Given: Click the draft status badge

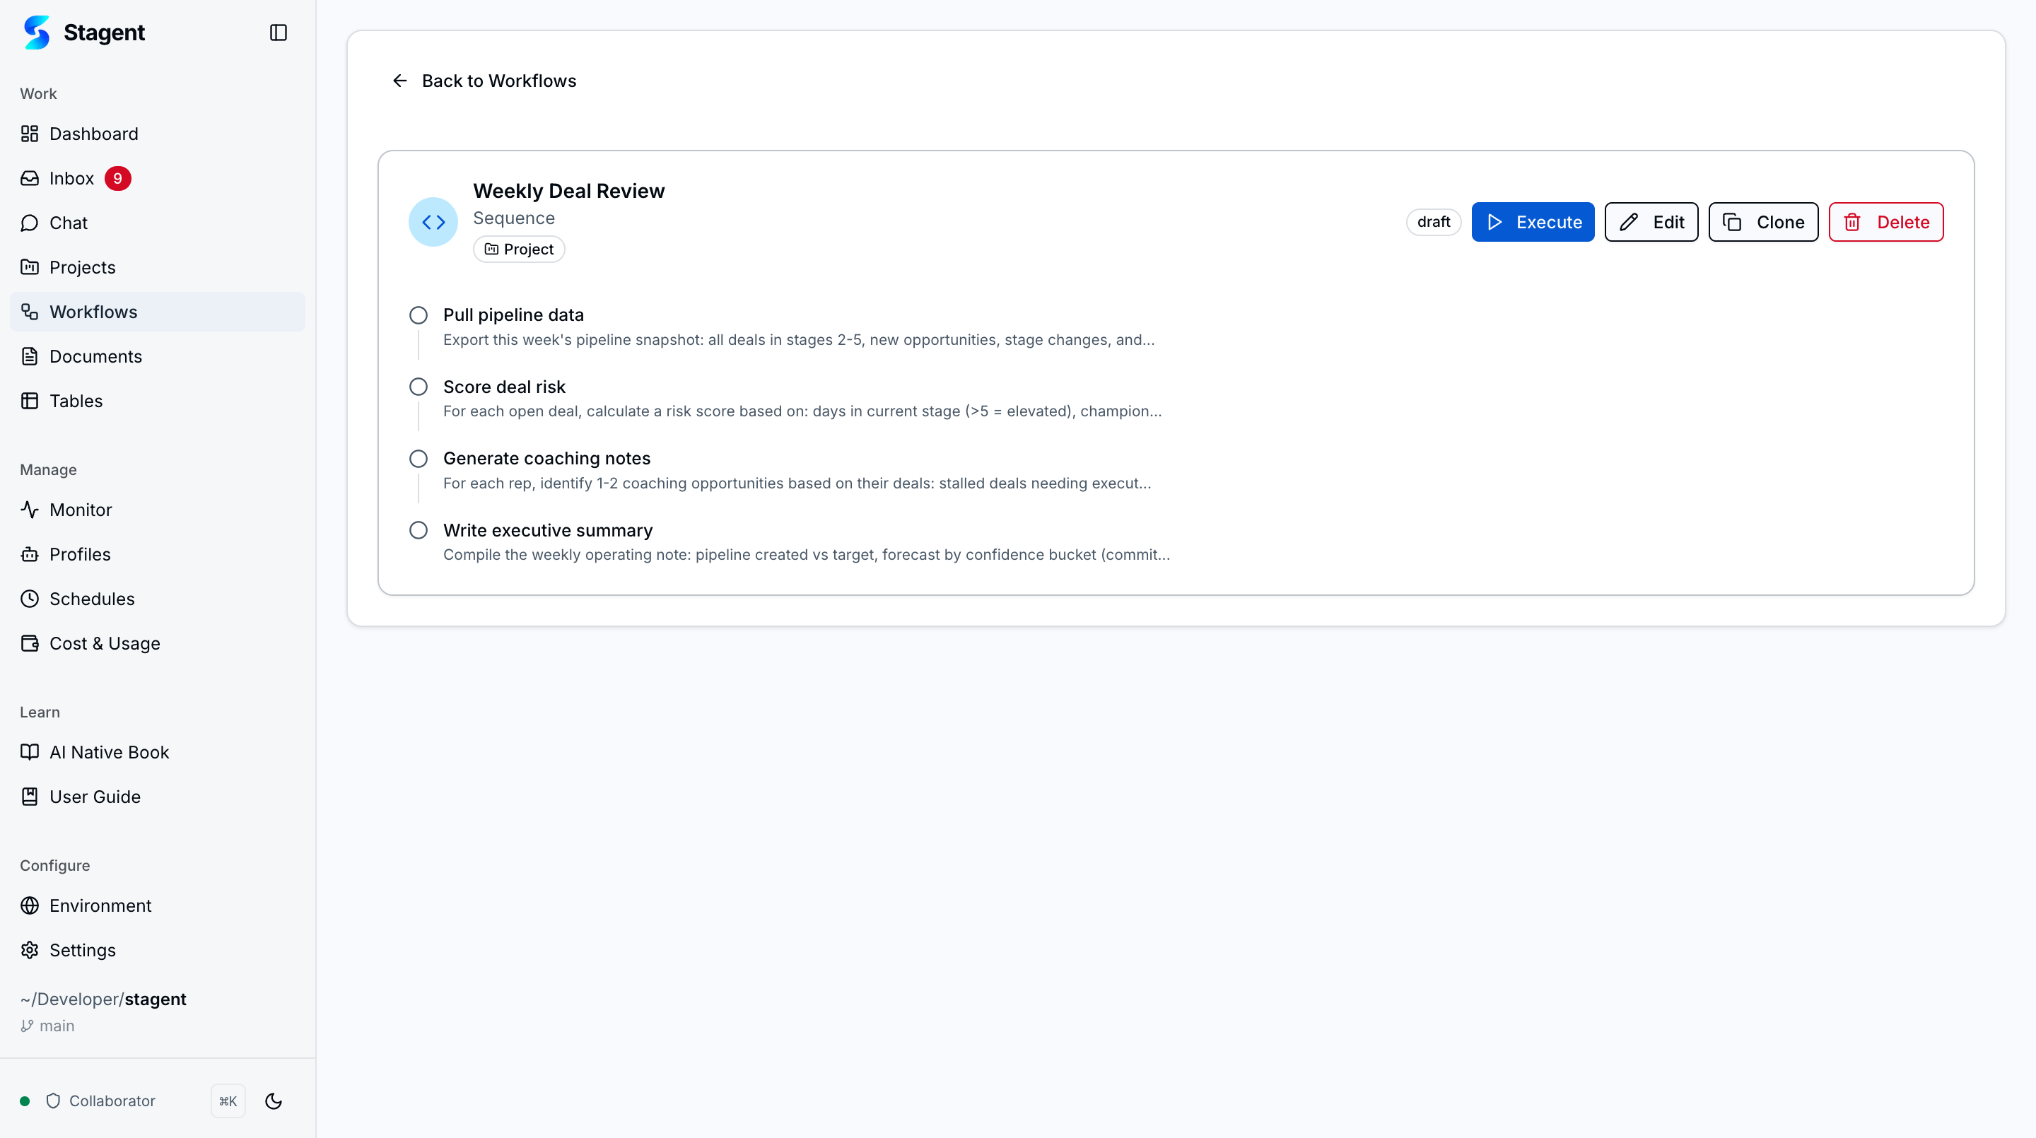Looking at the screenshot, I should (1433, 221).
